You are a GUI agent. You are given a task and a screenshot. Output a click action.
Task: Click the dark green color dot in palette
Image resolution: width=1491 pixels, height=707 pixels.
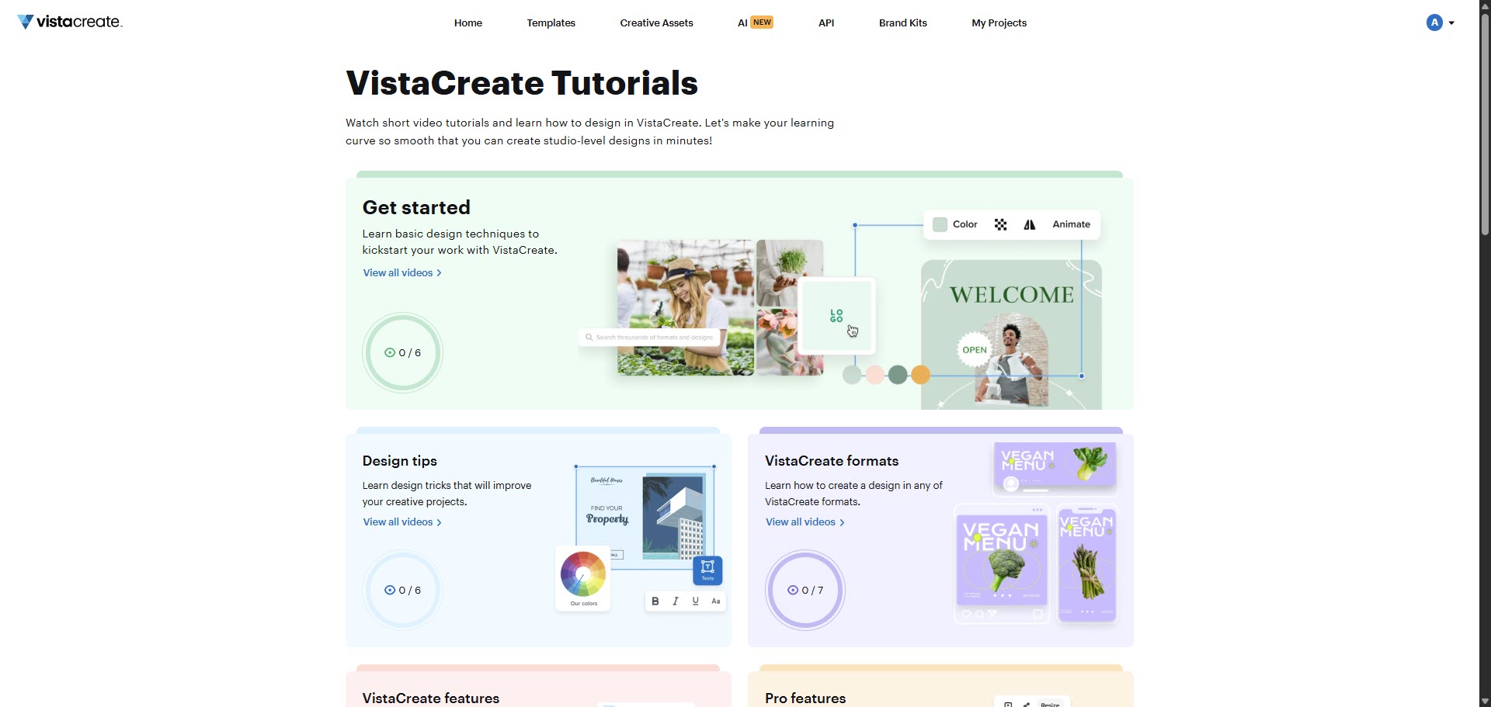point(898,375)
